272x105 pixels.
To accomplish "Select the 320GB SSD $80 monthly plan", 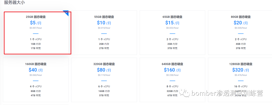I will (x=104, y=80).
